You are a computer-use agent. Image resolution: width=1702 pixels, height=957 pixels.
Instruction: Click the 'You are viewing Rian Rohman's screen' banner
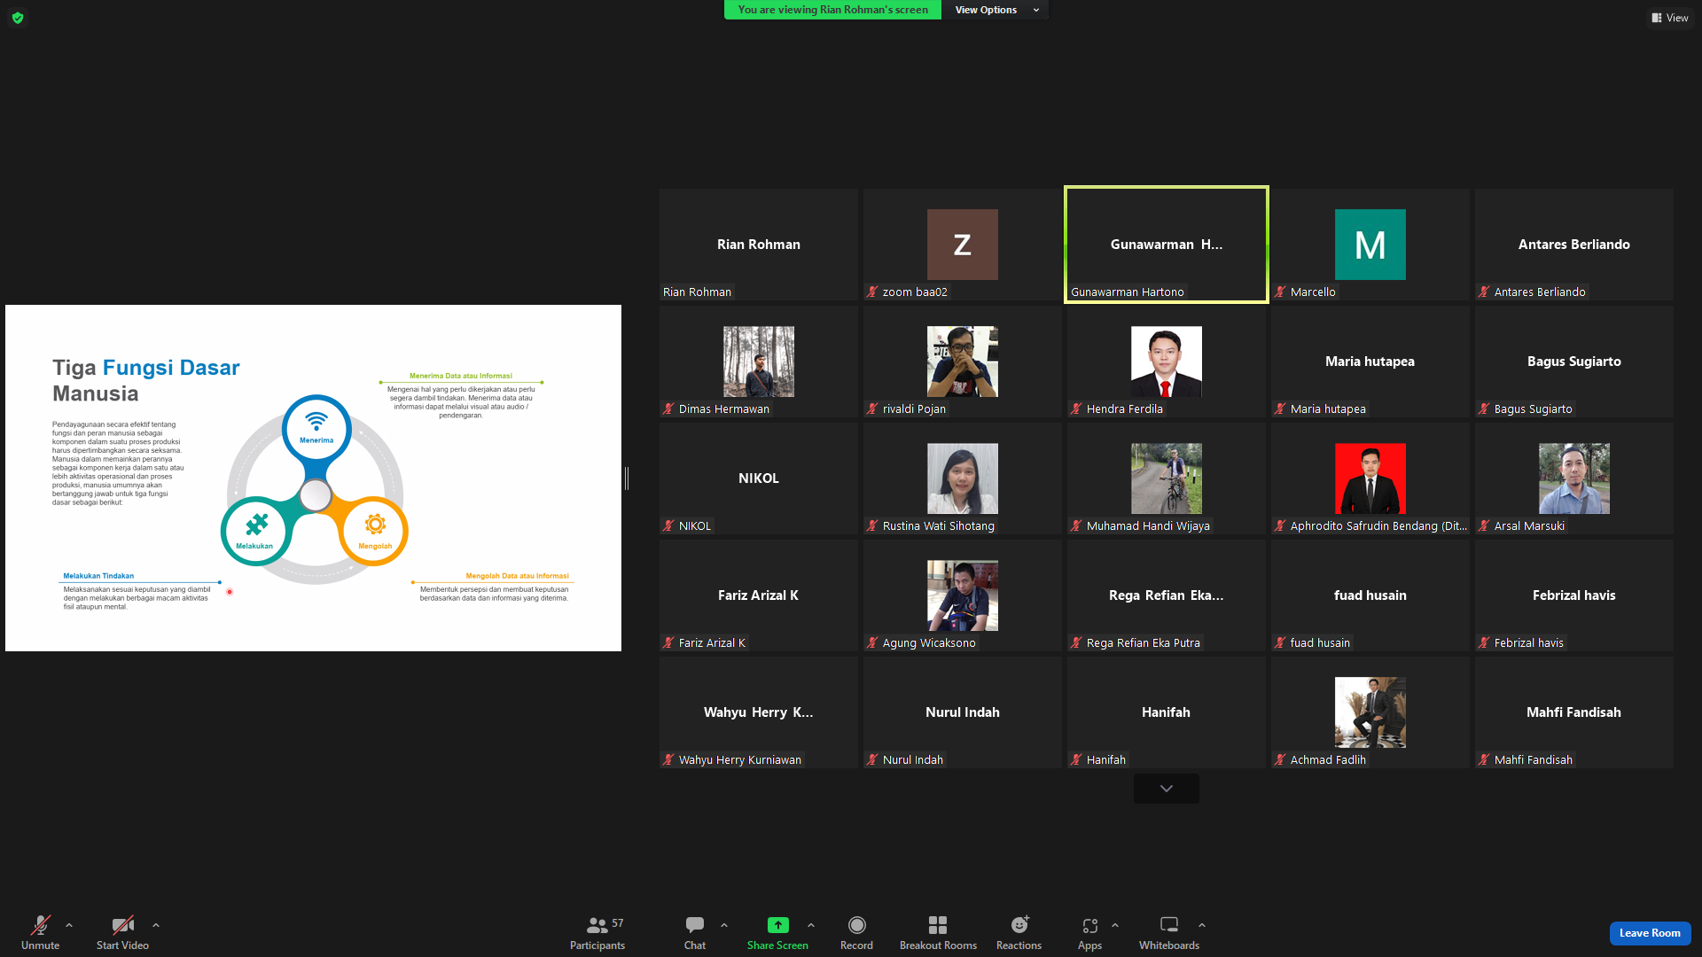[832, 10]
